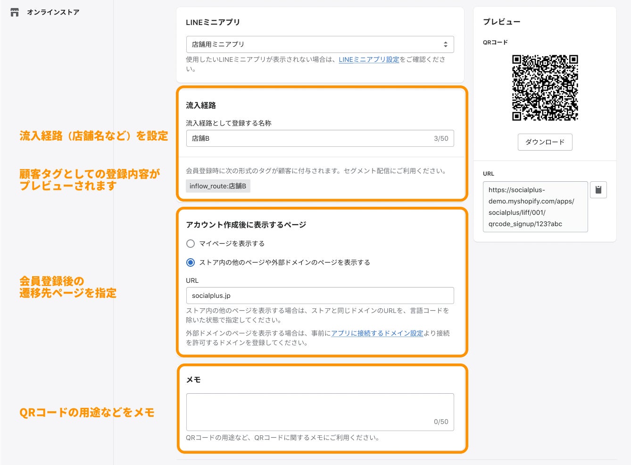Click the QR code preview image

coord(545,88)
